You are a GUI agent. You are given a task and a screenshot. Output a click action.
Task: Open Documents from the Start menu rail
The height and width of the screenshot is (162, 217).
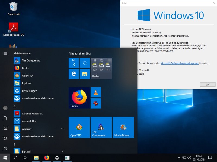[5, 118]
